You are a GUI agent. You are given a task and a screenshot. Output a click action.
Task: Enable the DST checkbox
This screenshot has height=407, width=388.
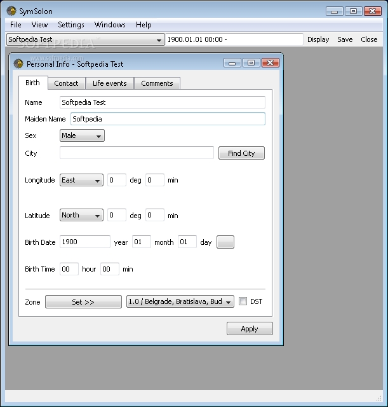243,302
